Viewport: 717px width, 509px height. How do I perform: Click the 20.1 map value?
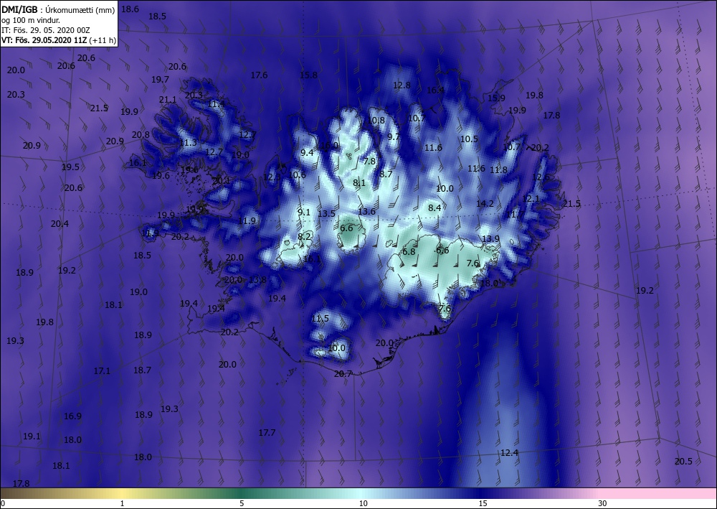click(222, 181)
